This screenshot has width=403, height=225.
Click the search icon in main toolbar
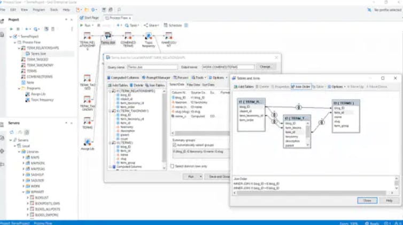tap(119, 10)
